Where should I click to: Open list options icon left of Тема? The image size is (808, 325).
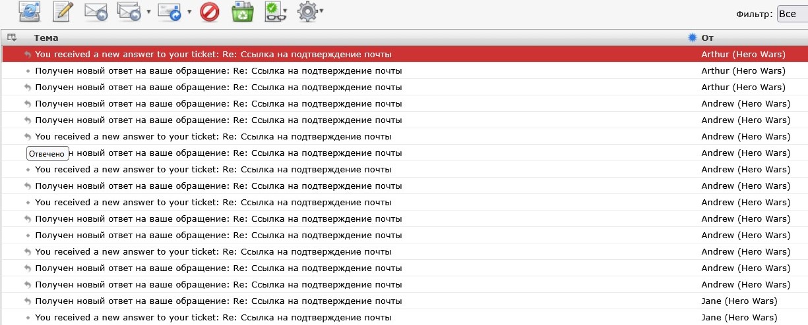click(11, 37)
